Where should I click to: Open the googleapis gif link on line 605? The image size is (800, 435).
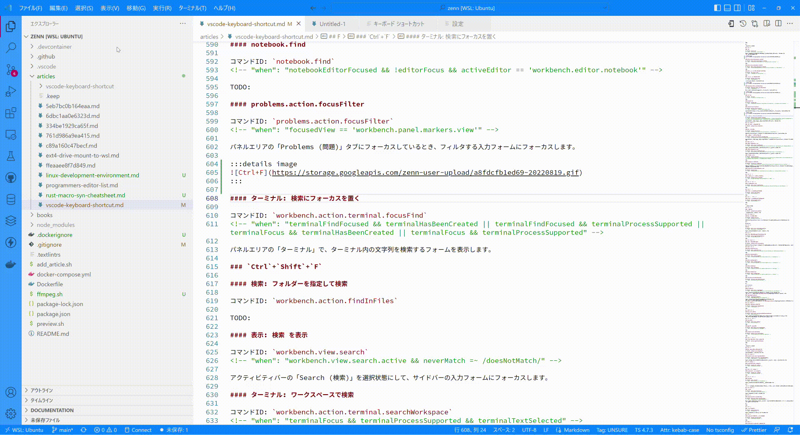(425, 172)
